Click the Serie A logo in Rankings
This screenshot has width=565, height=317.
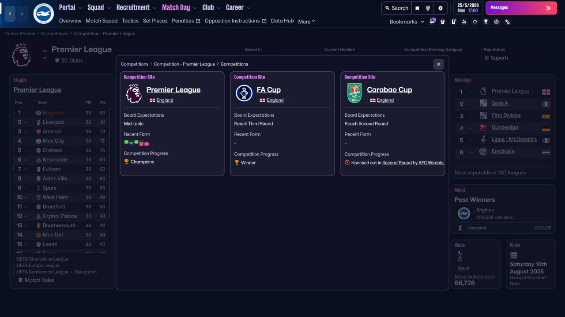pyautogui.click(x=483, y=103)
